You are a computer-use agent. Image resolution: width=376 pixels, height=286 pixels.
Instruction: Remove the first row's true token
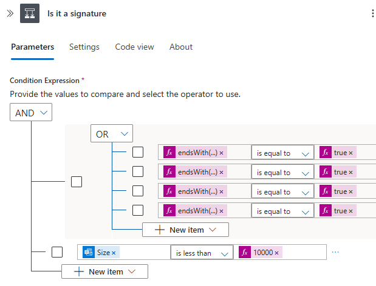tap(350, 153)
